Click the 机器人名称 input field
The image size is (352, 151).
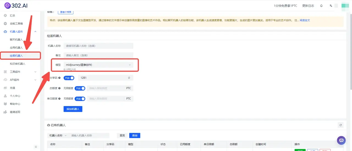coord(98,46)
